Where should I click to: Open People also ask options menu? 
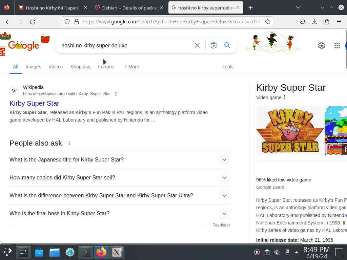69,143
